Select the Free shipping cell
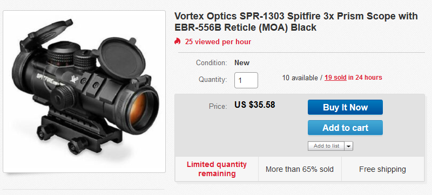 click(382, 169)
